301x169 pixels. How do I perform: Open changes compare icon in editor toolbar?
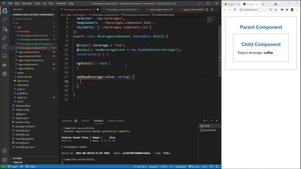pyautogui.click(x=207, y=9)
